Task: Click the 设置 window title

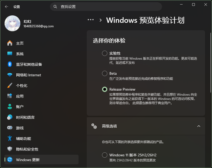Action: (17, 7)
